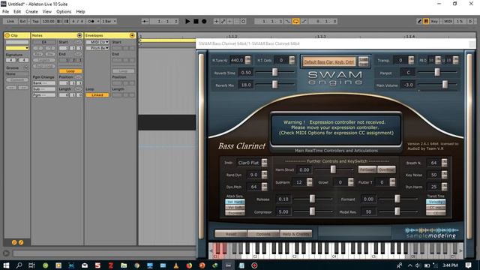Click the VLC cone taskbar icon

[176, 265]
